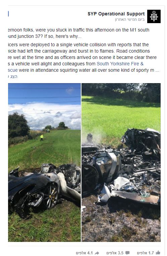Click the blue bar at the post's top-left edge

pos(8,14)
